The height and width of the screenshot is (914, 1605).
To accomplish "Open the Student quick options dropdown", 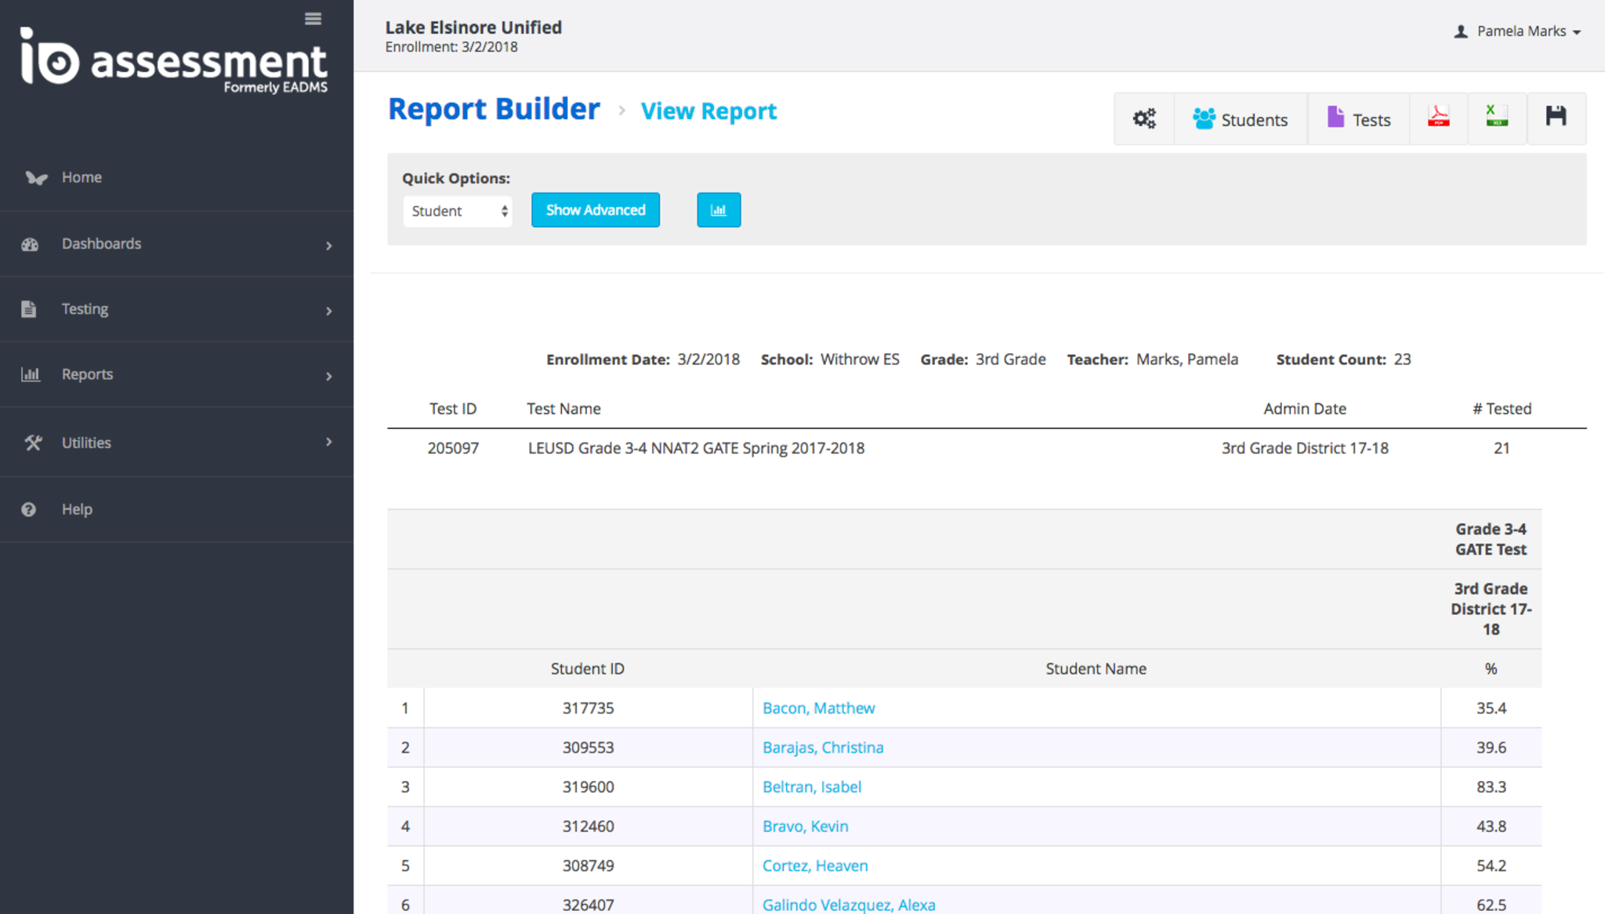I will click(x=458, y=211).
